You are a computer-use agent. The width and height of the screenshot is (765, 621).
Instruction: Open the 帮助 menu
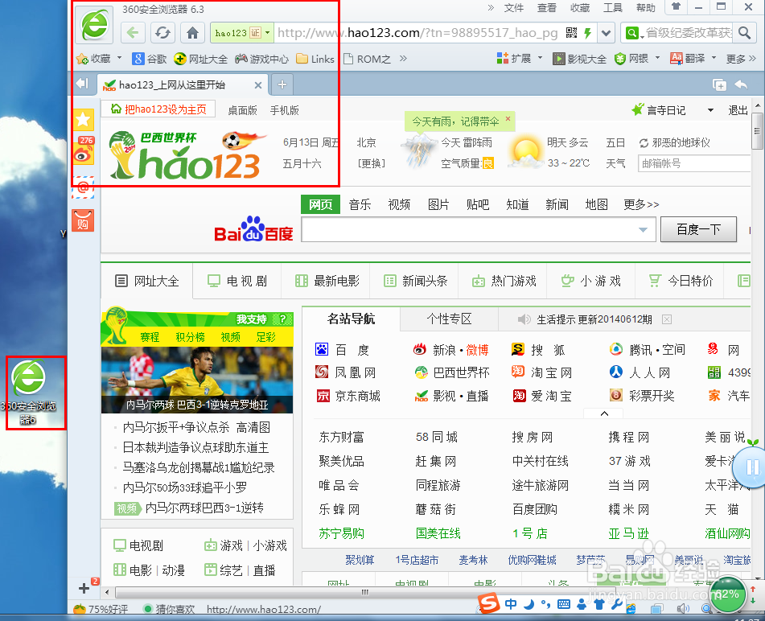645,8
